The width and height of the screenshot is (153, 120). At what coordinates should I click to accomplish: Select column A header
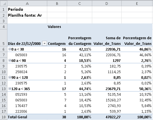[27, 3]
